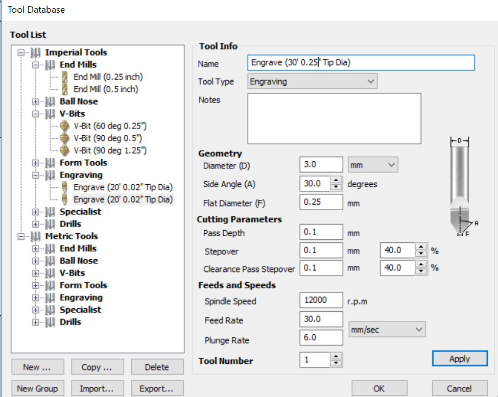Click the imperial V-Bits group icon
This screenshot has width=498, height=397.
pos(50,114)
